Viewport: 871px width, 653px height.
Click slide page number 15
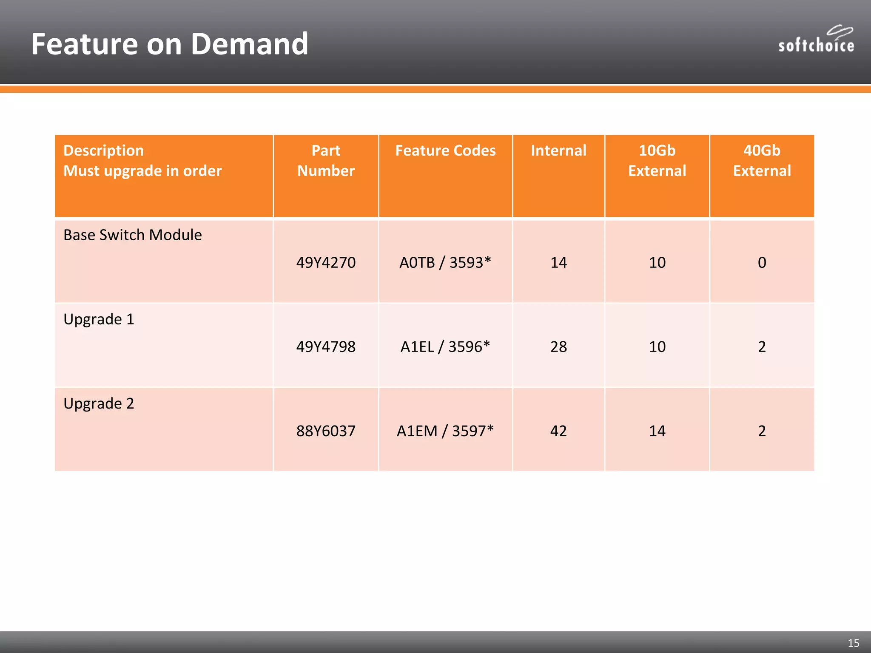tap(854, 643)
